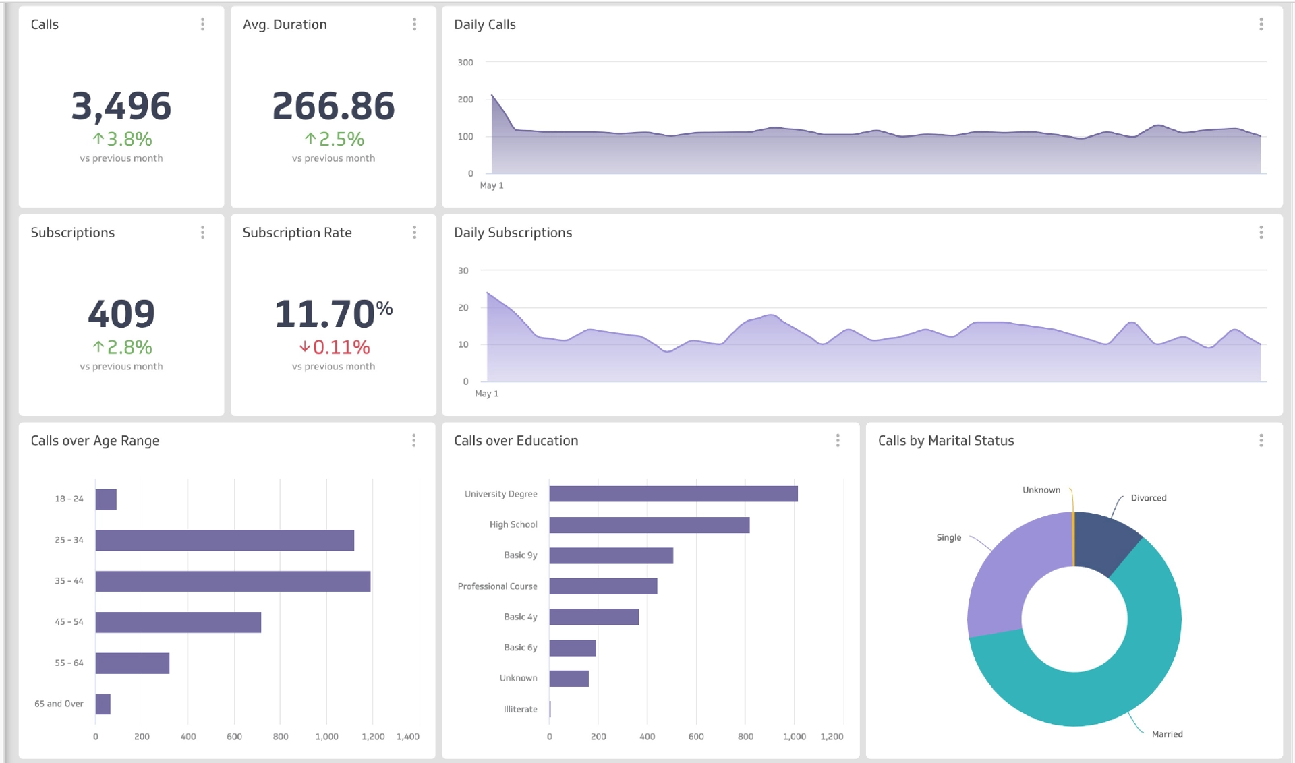Viewport: 1295px width, 763px height.
Task: Click the Calls over Education title
Action: pos(516,441)
